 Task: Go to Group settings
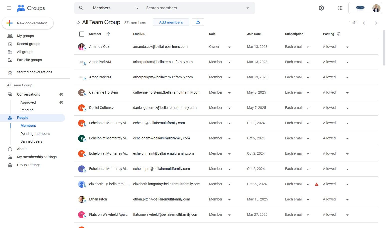29,165
